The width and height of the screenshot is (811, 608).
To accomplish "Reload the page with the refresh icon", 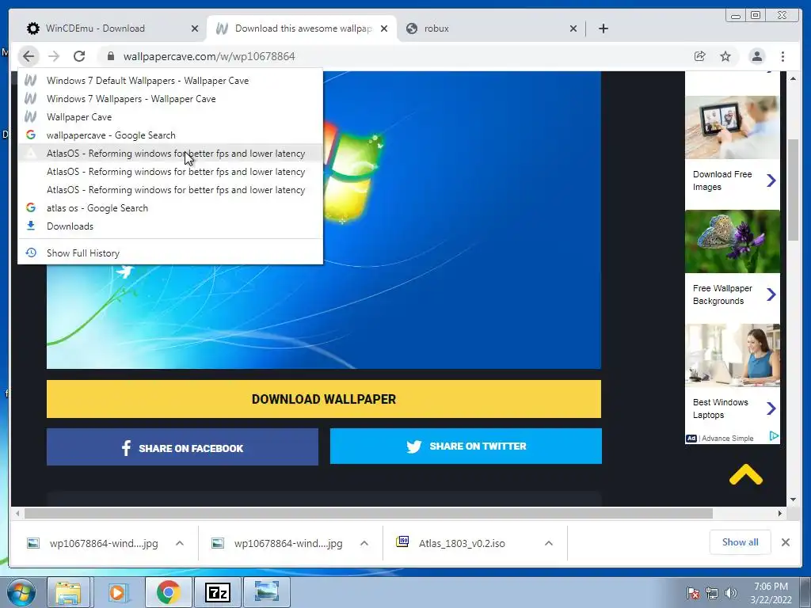I will tap(79, 56).
